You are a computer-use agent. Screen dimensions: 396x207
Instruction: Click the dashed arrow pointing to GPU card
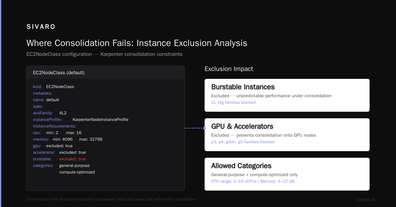(x=195, y=128)
